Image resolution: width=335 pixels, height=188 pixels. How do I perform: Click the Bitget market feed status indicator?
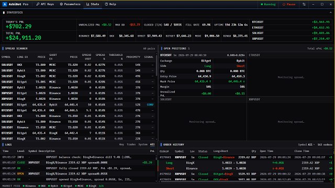tap(66, 186)
